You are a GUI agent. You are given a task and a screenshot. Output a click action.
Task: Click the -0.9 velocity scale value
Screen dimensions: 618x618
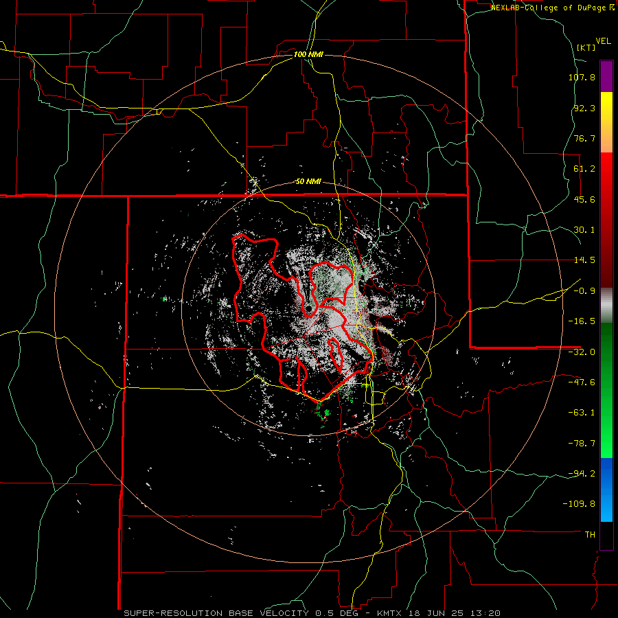584,291
